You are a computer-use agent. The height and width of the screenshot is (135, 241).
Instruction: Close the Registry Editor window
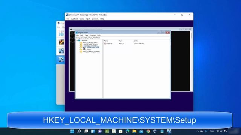pos(168,33)
